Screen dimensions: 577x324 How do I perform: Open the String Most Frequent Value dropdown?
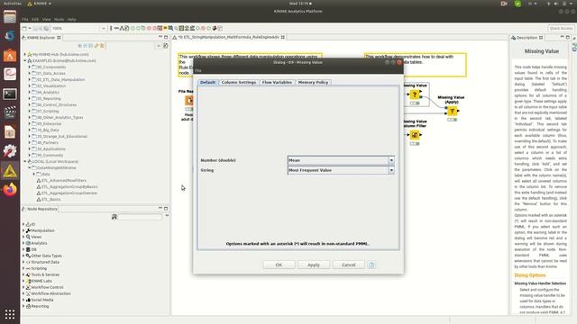click(391, 170)
